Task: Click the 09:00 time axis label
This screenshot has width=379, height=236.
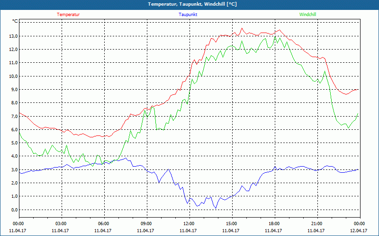Action: (x=146, y=224)
